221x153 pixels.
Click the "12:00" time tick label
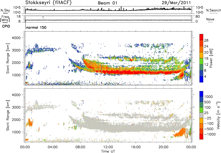(x=108, y=147)
